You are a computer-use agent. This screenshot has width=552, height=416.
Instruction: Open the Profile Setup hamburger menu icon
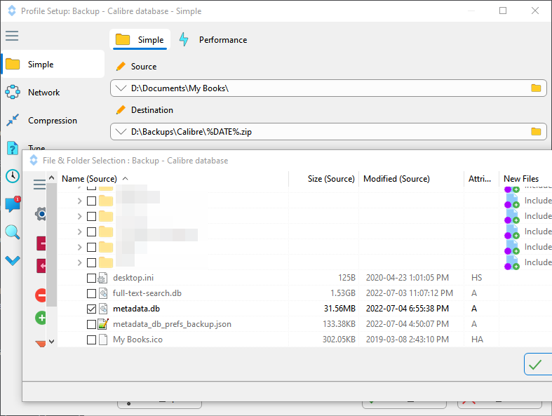12,36
